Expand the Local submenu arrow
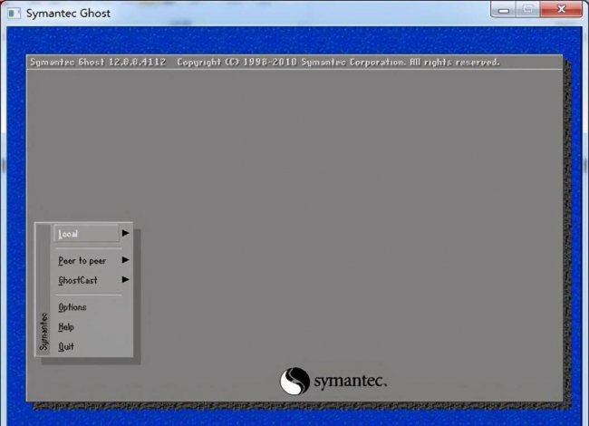 click(125, 233)
